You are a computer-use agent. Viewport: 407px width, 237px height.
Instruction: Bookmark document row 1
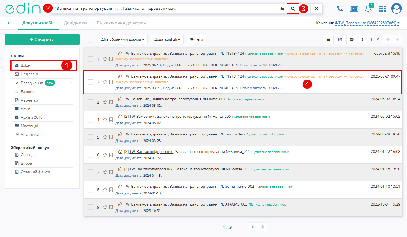point(111,59)
